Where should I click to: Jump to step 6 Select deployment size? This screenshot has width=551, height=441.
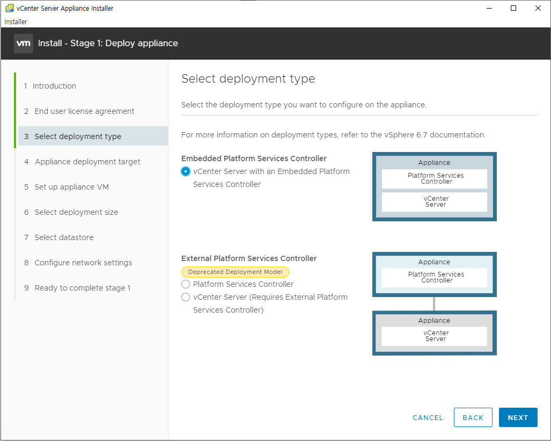tap(71, 212)
